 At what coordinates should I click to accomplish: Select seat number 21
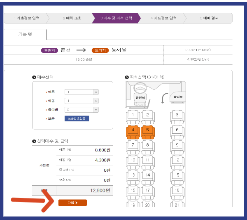coord(177,204)
